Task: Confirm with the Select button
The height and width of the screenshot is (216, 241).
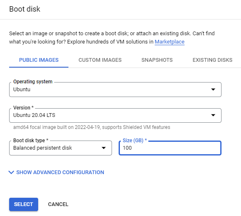Action: coord(24,204)
